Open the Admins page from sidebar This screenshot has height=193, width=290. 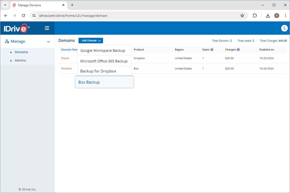20,60
